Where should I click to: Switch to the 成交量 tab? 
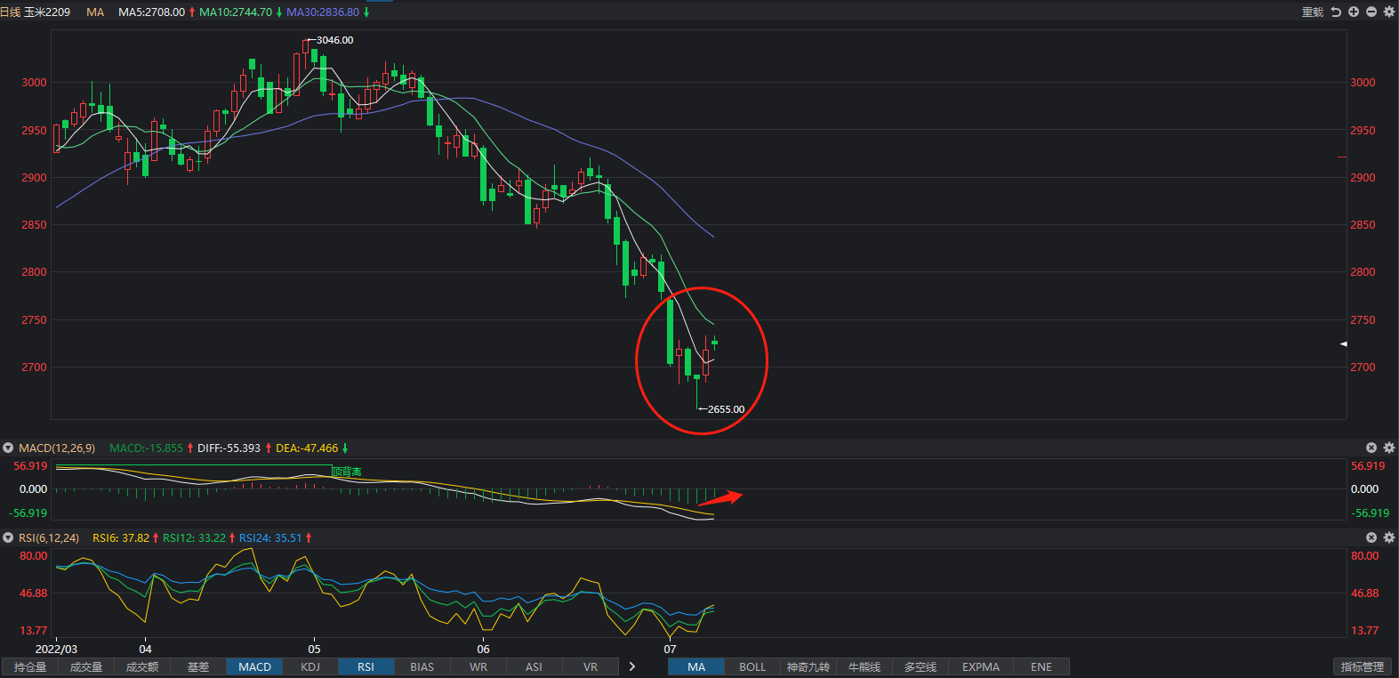[x=86, y=666]
